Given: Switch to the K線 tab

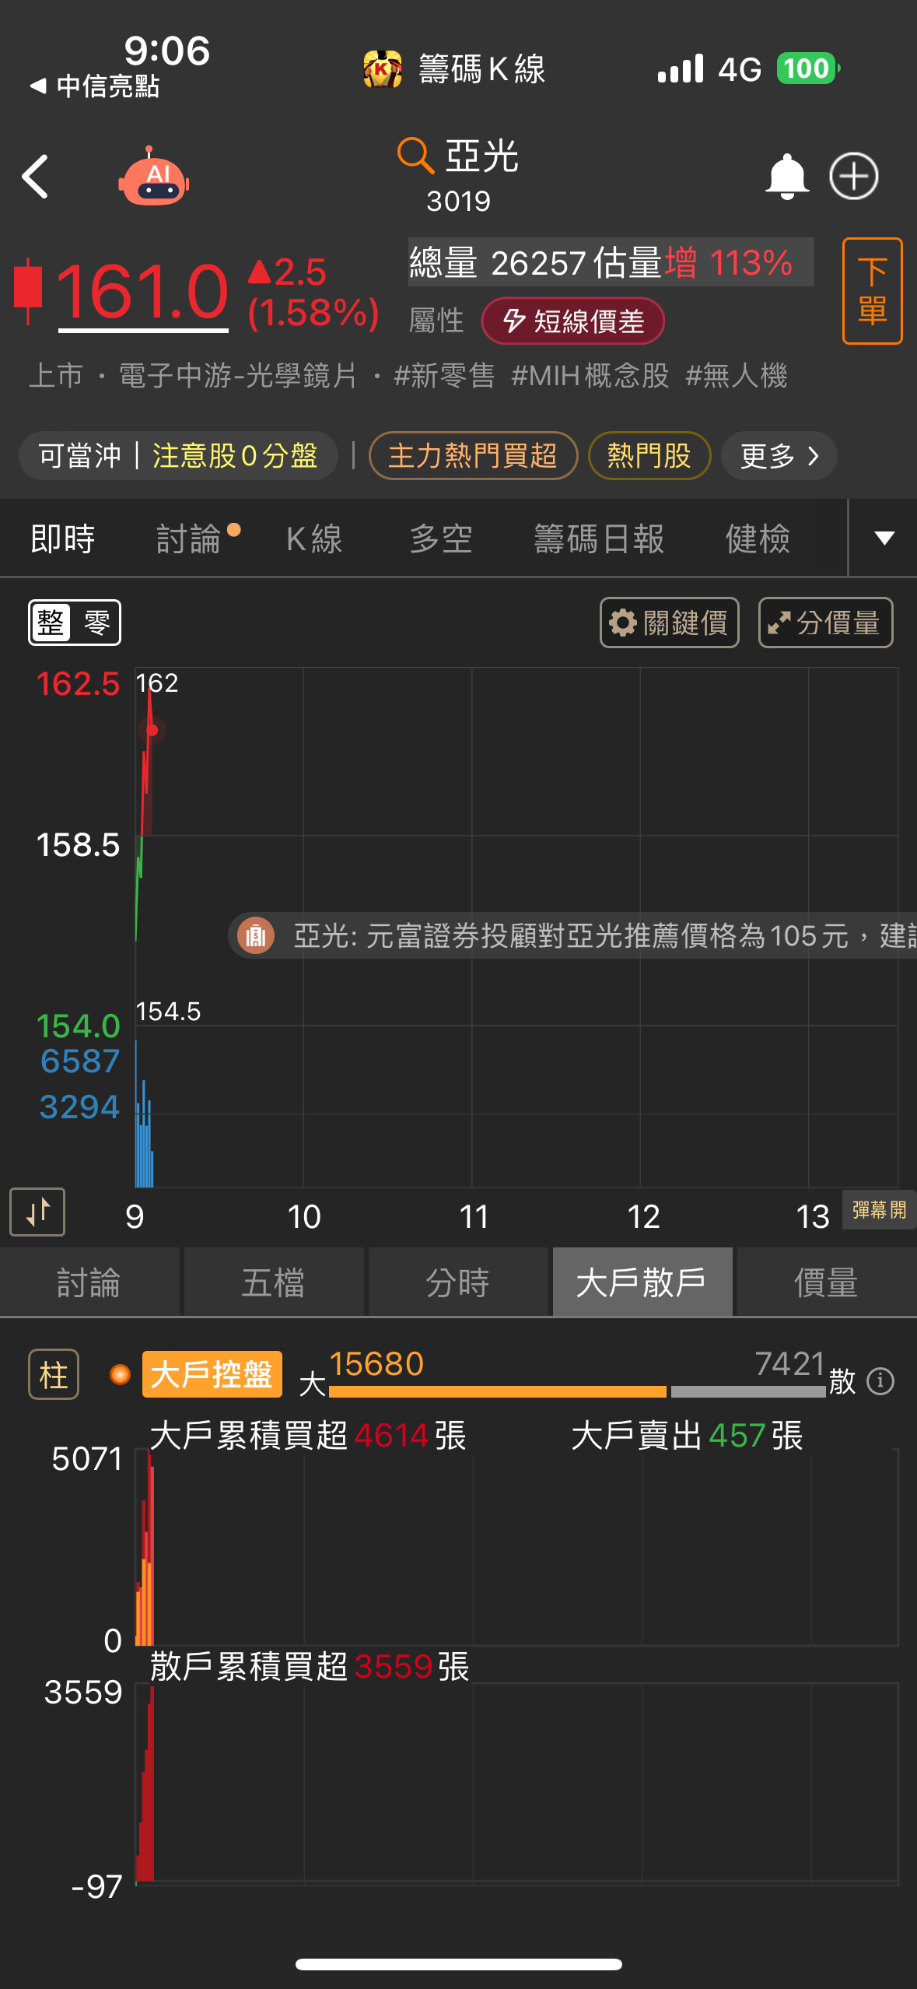Looking at the screenshot, I should (314, 538).
